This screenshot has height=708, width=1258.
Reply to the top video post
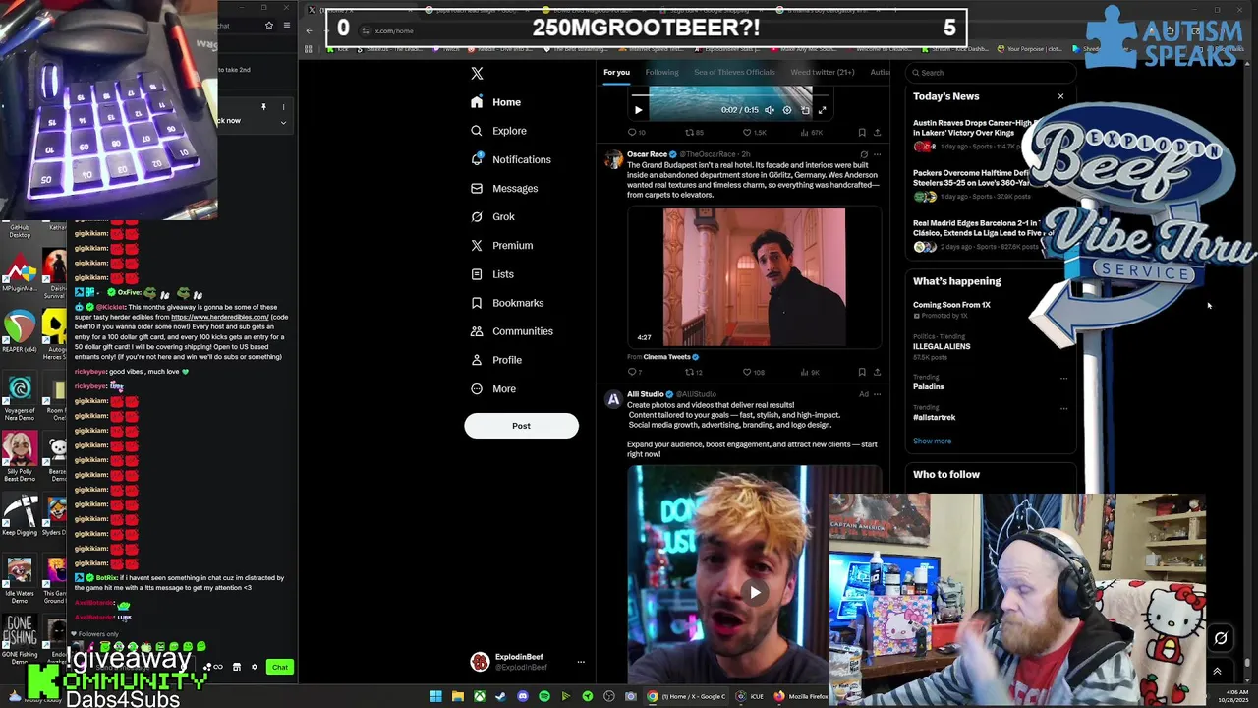click(636, 132)
